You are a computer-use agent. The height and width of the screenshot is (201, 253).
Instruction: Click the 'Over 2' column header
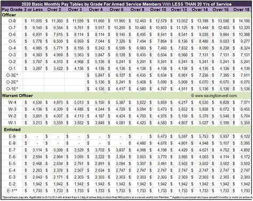[x=54, y=10]
